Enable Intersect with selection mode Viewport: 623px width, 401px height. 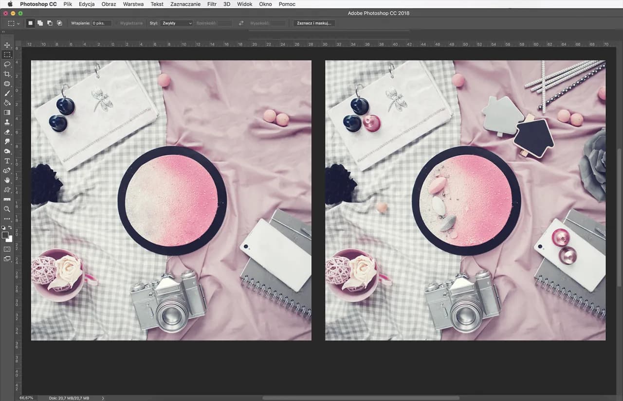(59, 23)
